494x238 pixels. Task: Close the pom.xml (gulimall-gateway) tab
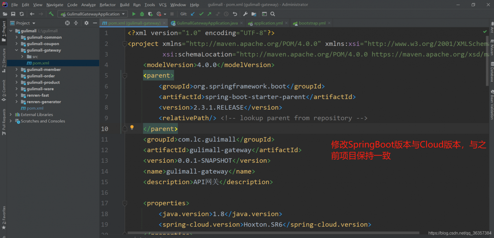(164, 23)
